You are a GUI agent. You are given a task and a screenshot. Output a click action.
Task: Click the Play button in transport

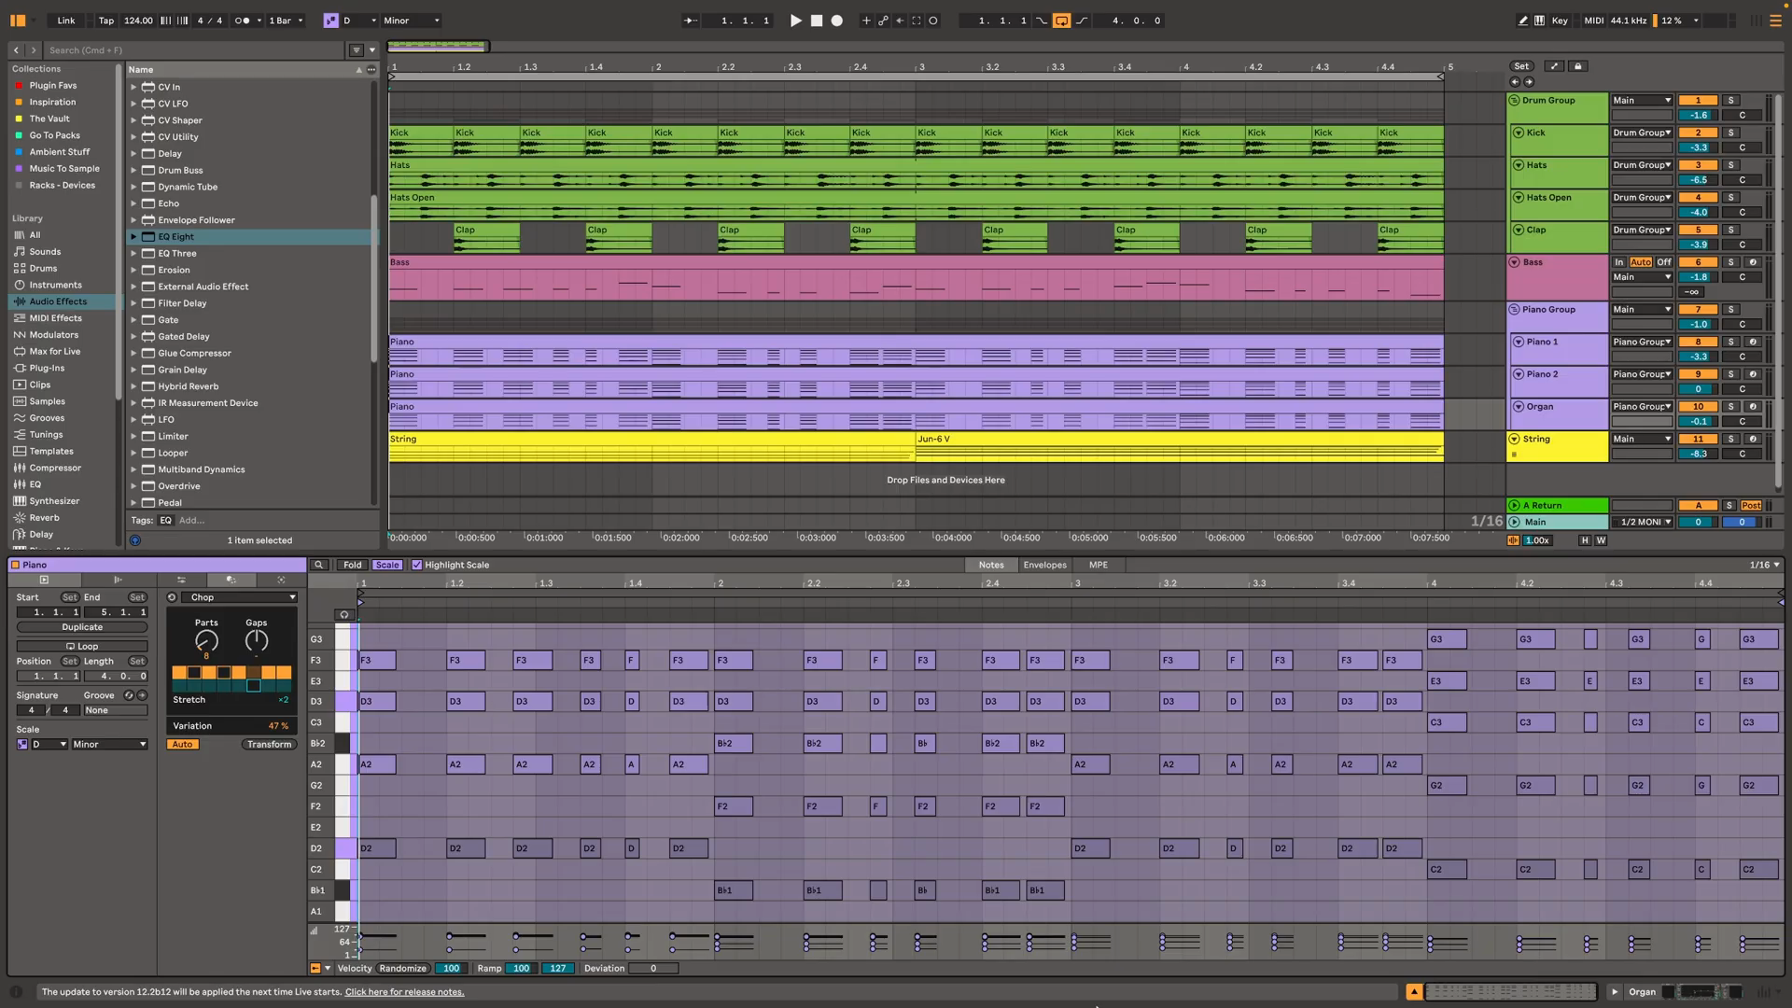[x=795, y=21]
